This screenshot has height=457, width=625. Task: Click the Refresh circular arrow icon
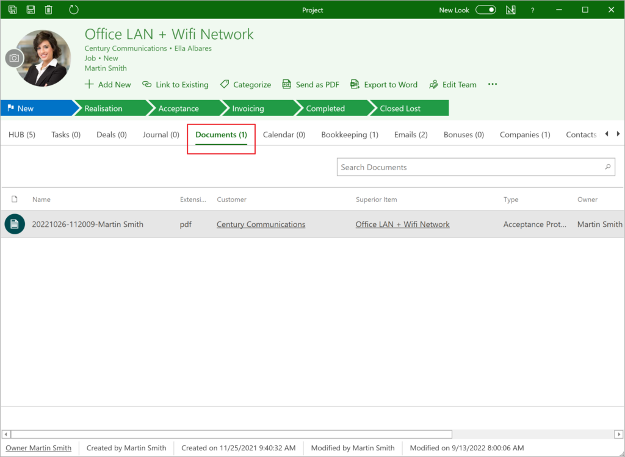click(x=74, y=10)
